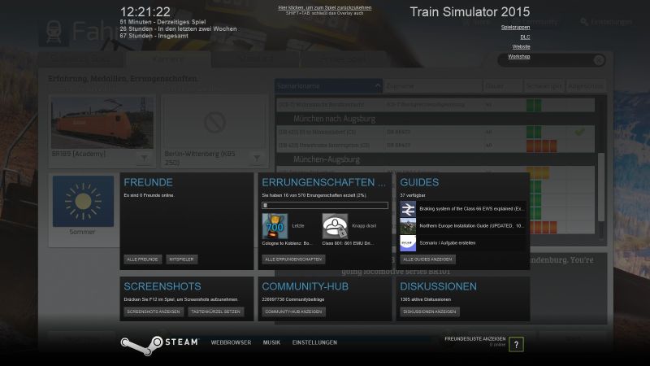
Task: Click the '700' achievement badge icon
Action: click(275, 226)
